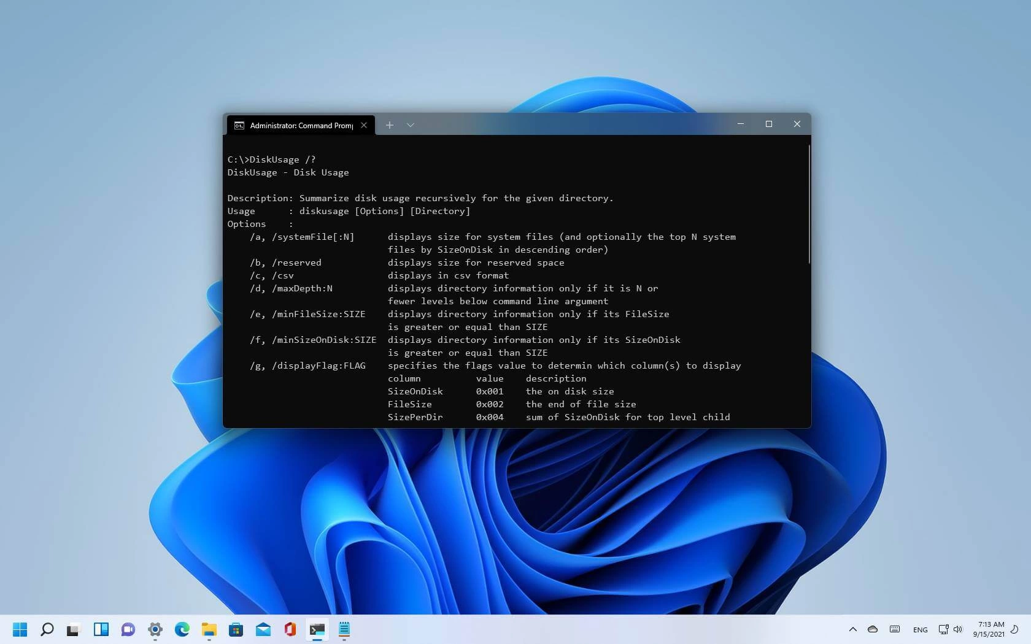Open Settings gear on taskbar

pyautogui.click(x=155, y=629)
